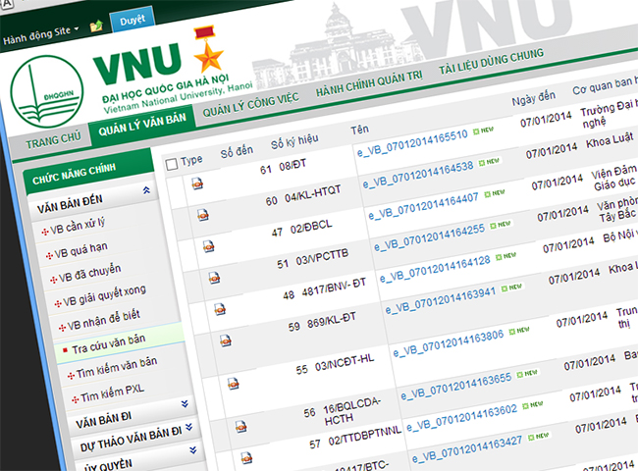Open Tìm kiếm văn bản in sidebar

117,367
